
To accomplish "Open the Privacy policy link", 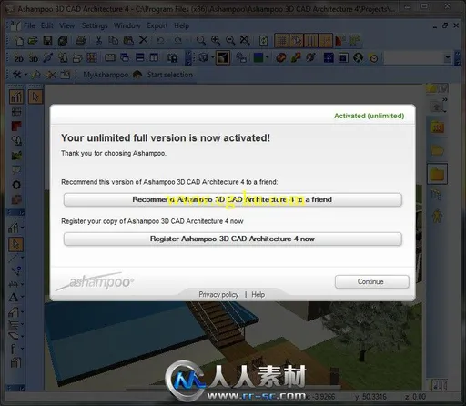I will pos(218,294).
